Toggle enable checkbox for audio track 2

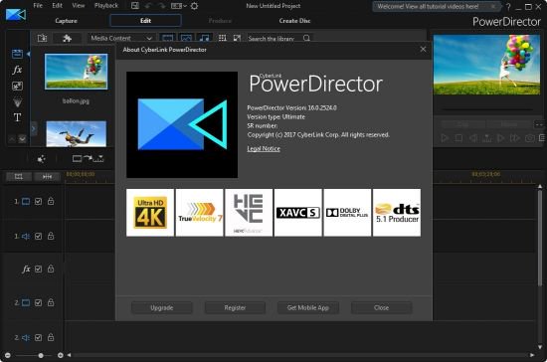point(39,337)
